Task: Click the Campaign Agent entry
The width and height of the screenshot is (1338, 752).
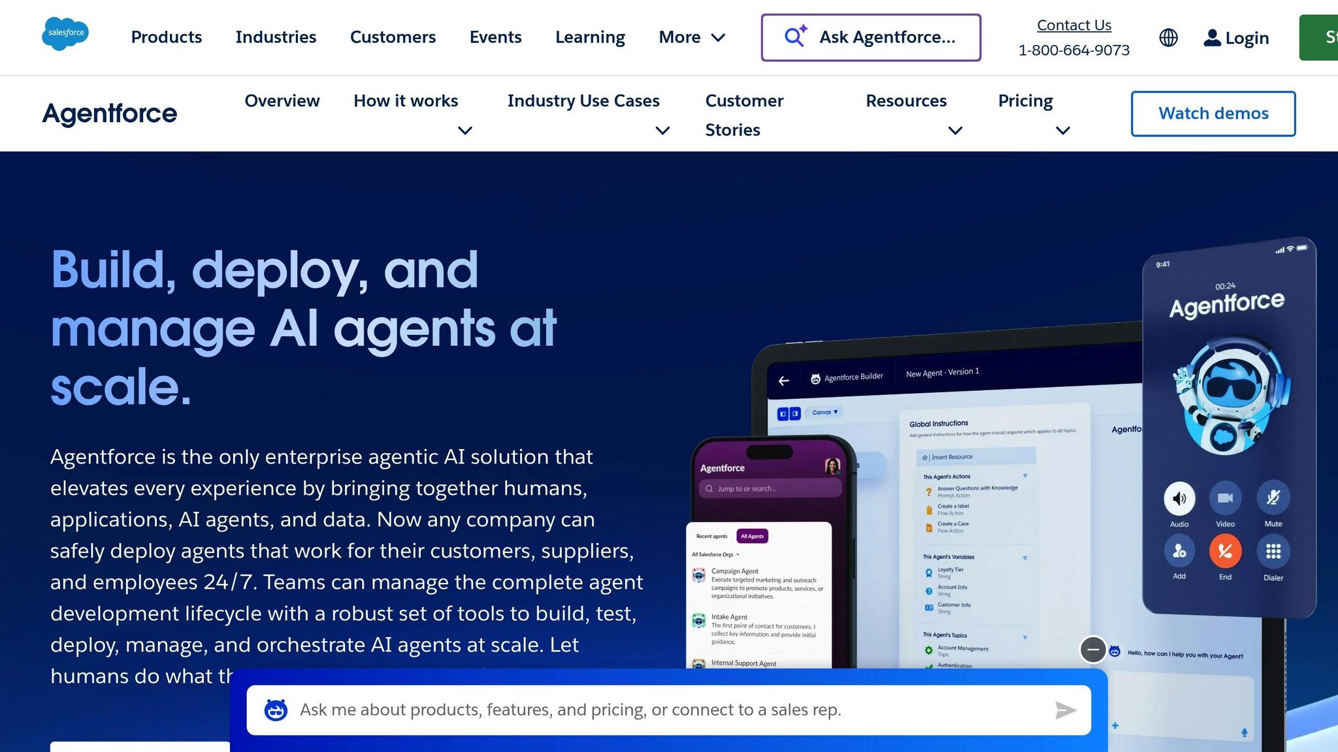Action: (759, 583)
